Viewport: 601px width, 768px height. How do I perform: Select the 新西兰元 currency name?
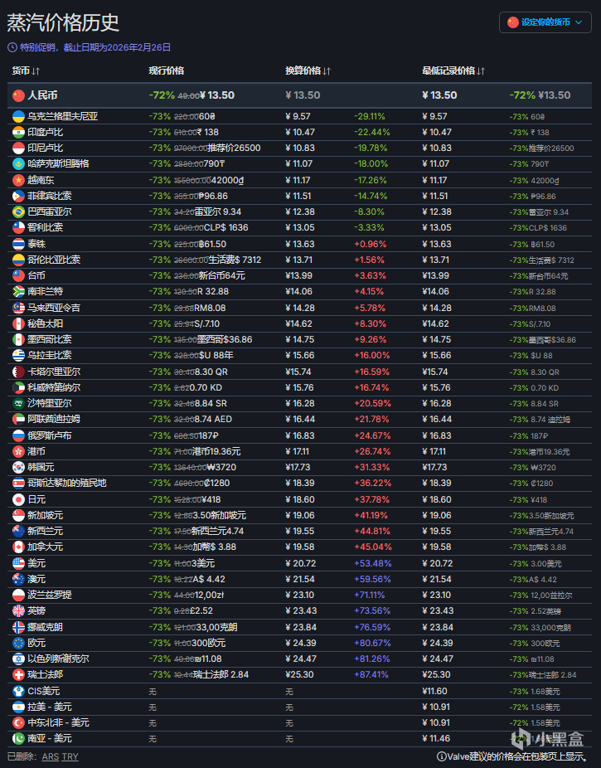(x=45, y=531)
